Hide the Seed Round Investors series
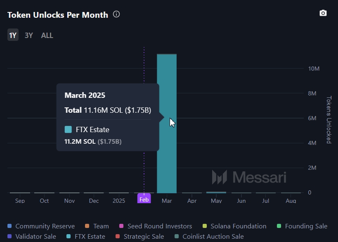 155,226
